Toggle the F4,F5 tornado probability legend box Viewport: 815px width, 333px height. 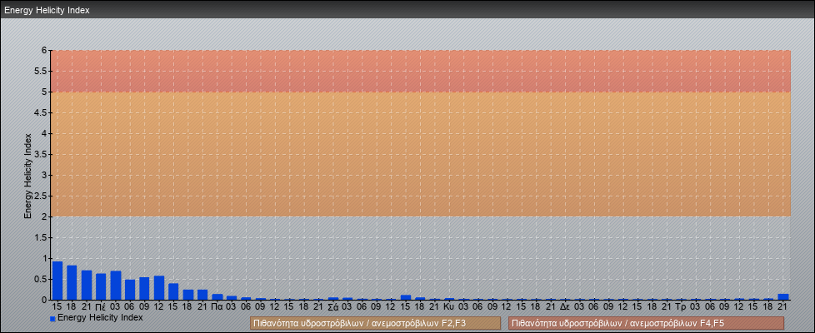coord(646,323)
